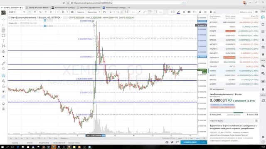This screenshot has height=149, width=266.
Task: Select EOSBTC row in watchlist
Action: [234, 31]
